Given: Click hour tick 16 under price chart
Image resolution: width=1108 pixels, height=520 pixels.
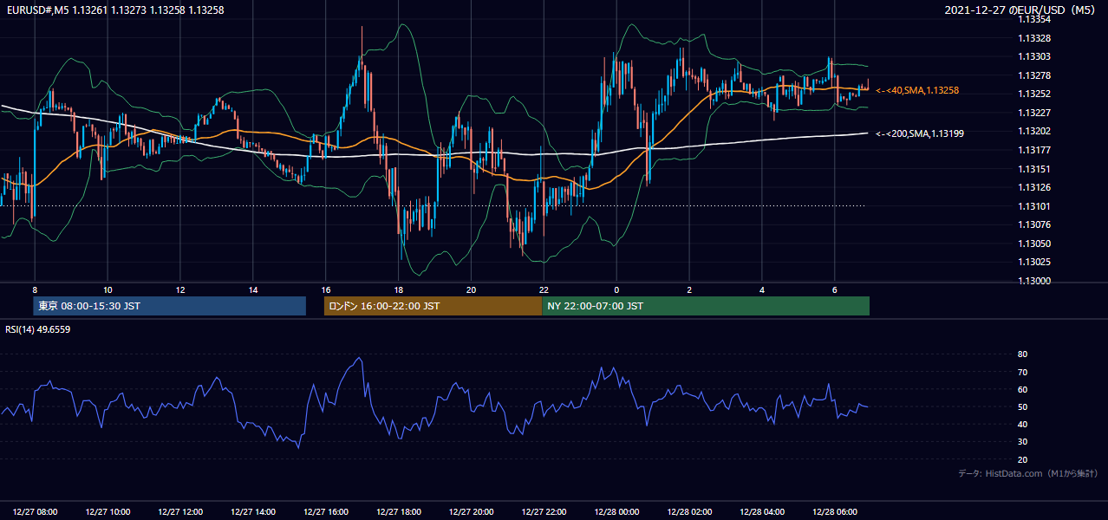Looking at the screenshot, I should [x=326, y=289].
